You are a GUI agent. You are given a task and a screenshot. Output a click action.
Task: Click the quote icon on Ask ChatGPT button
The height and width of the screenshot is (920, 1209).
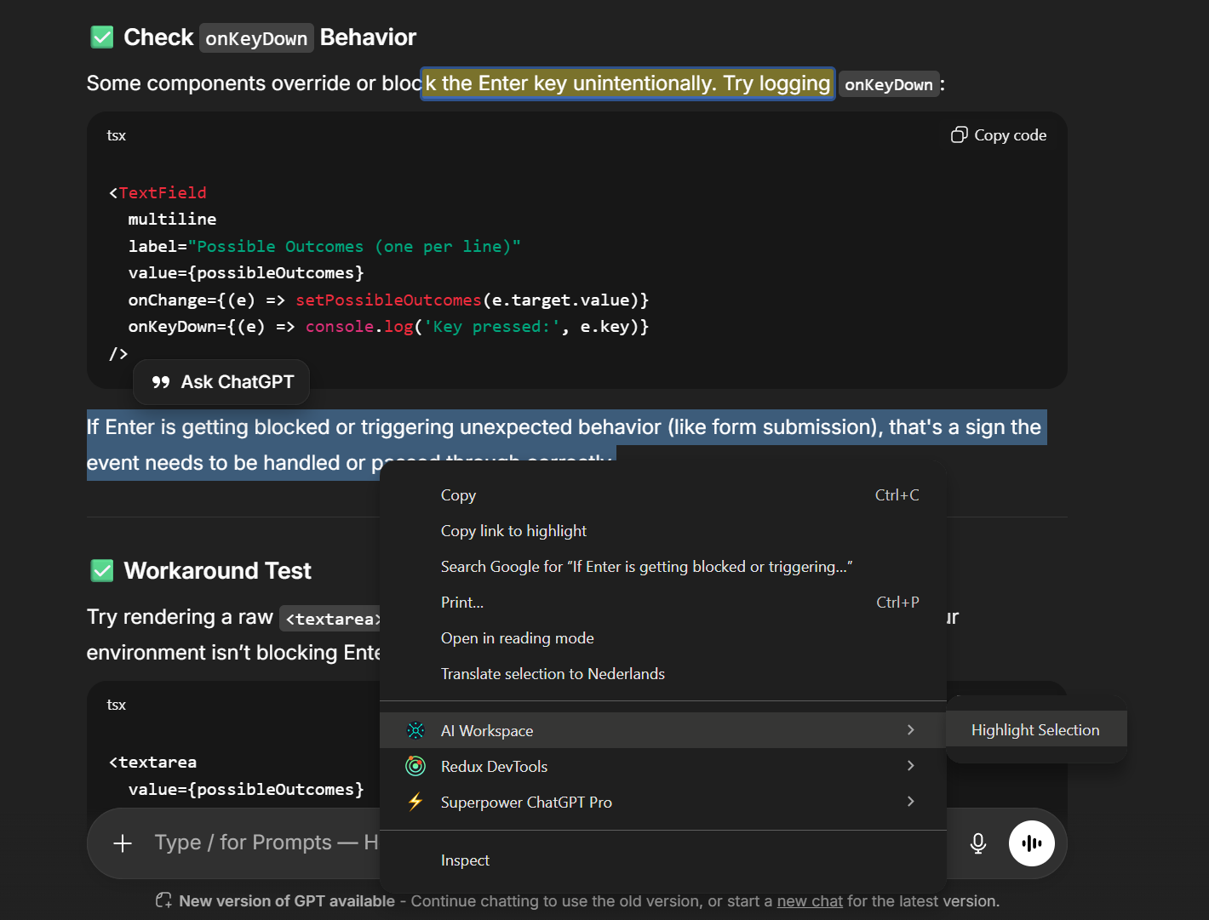coord(162,381)
